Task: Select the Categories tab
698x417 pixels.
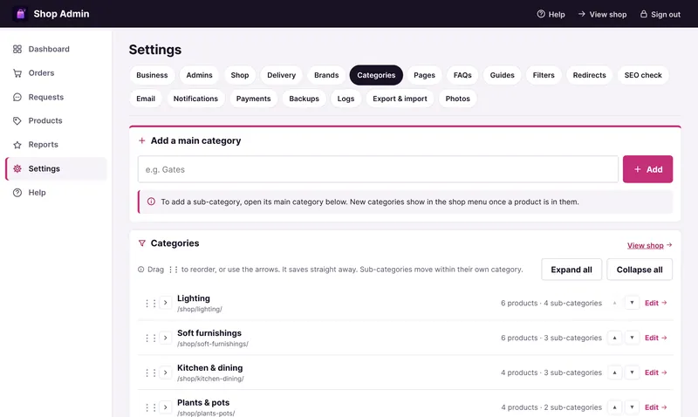Action: [x=376, y=75]
